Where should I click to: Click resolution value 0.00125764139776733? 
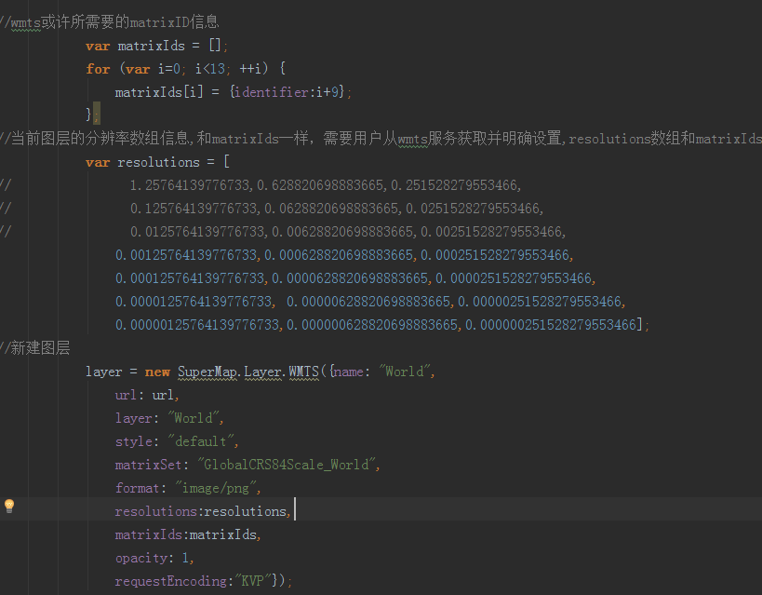pyautogui.click(x=186, y=255)
